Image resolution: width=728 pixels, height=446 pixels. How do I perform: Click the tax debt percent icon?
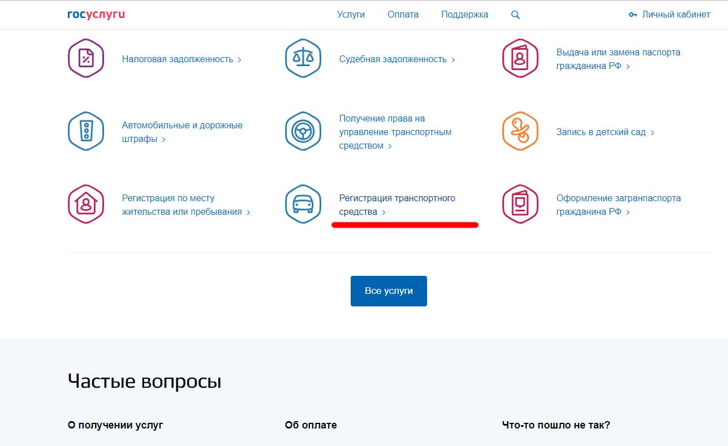[86, 58]
